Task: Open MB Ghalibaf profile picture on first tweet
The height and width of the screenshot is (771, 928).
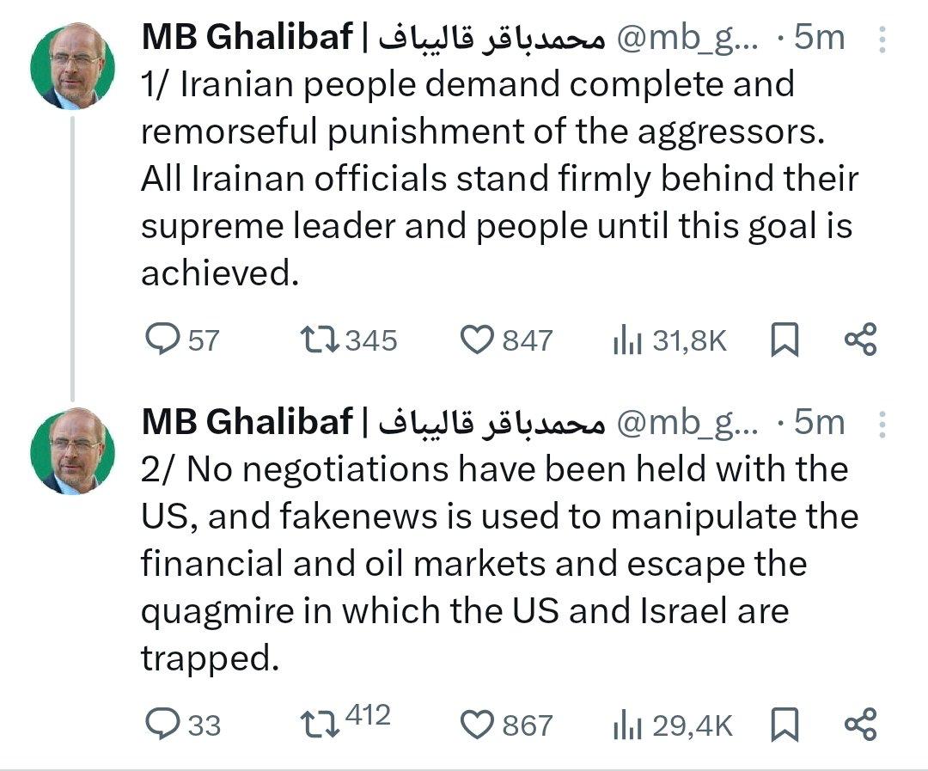Action: tap(72, 66)
